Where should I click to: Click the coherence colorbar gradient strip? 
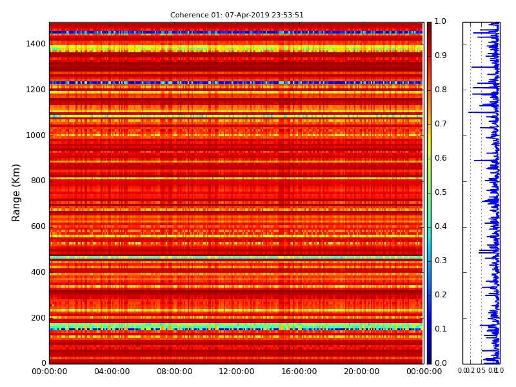tap(429, 193)
